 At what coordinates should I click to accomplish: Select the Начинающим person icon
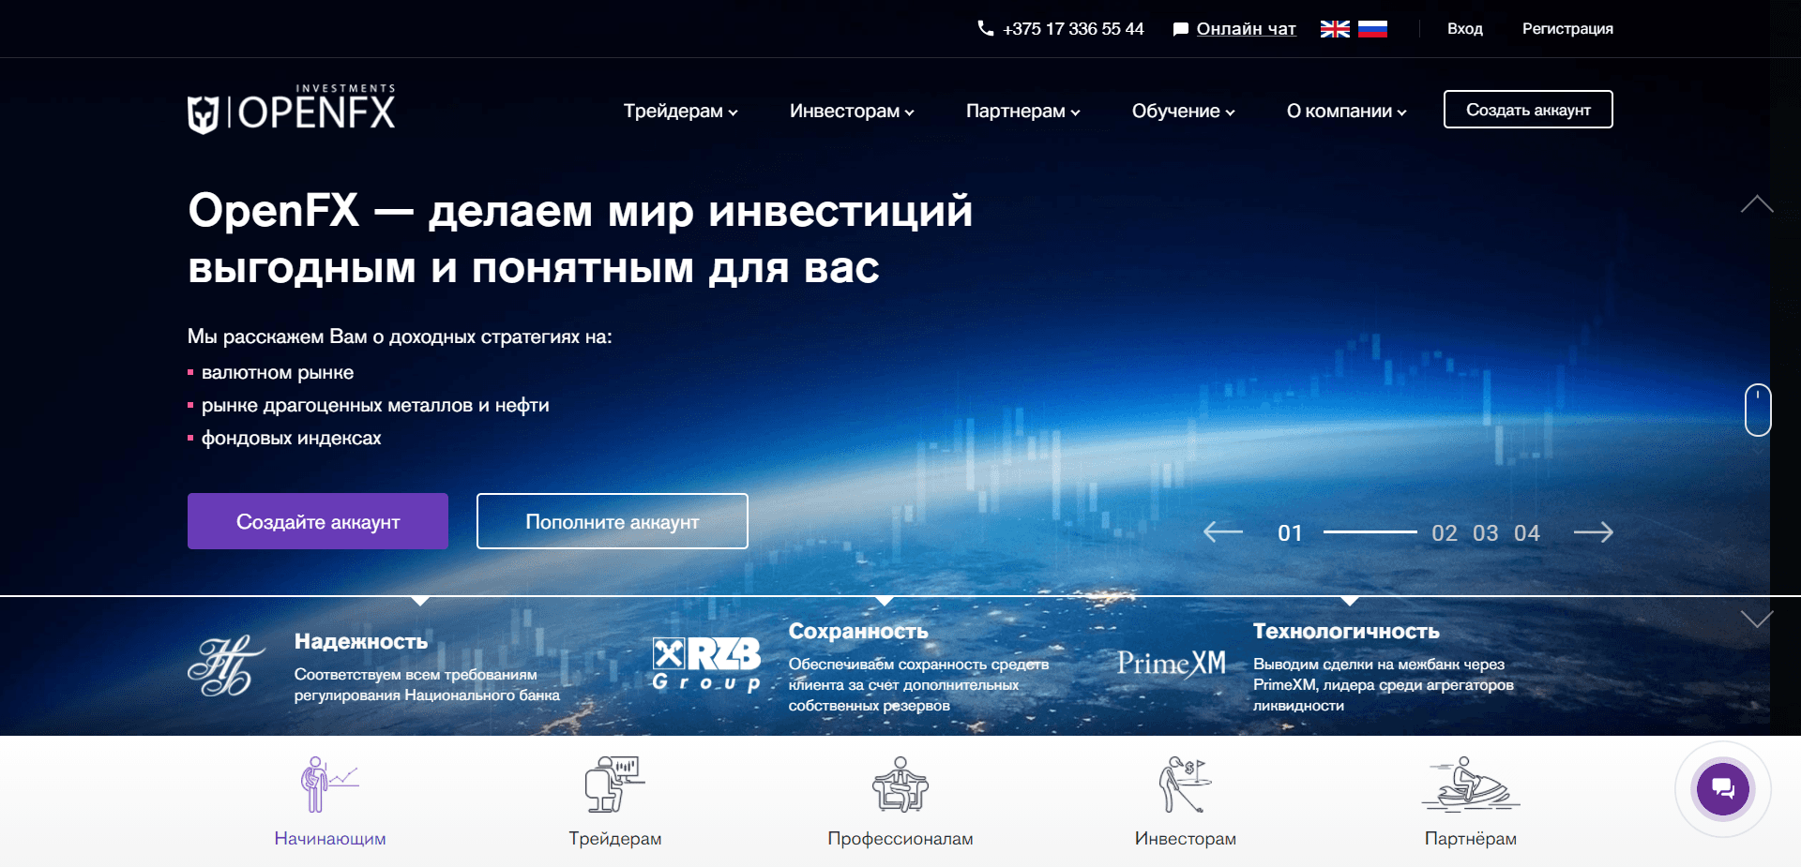(327, 785)
